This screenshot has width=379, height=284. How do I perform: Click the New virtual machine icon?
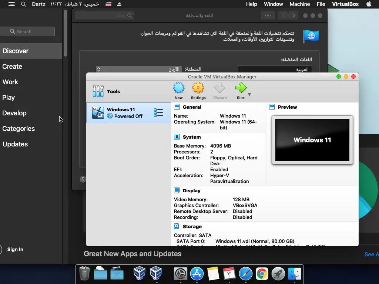click(179, 88)
